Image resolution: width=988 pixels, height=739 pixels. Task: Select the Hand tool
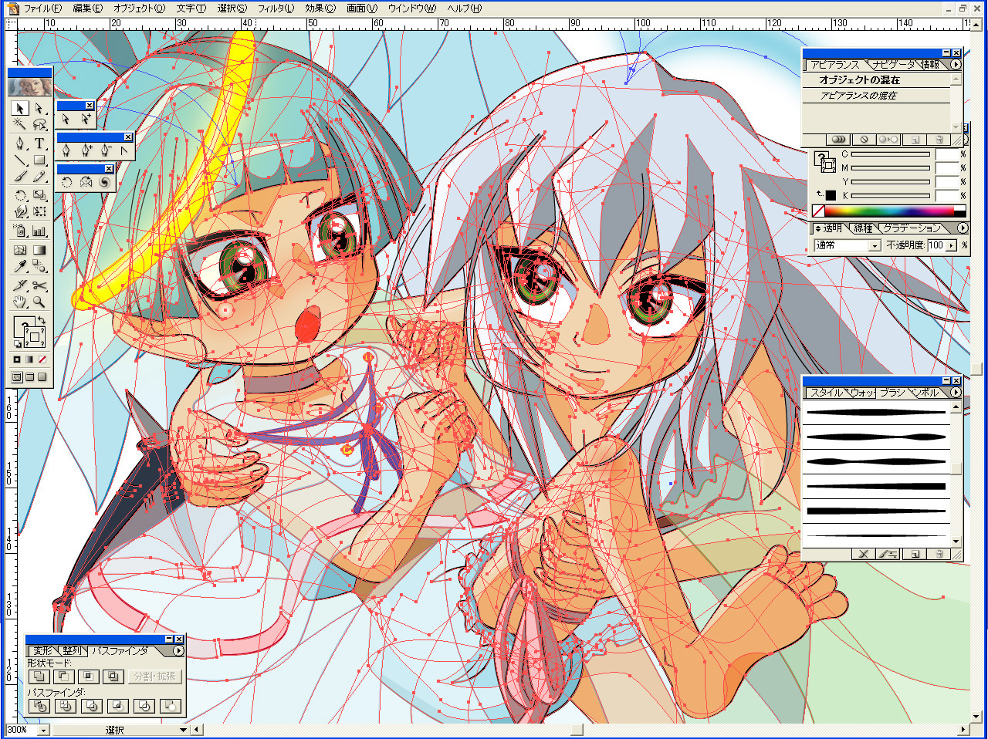20,302
